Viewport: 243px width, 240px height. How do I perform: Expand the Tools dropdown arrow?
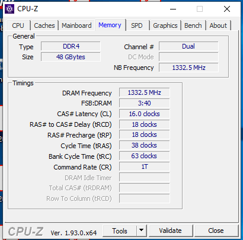[141, 231]
